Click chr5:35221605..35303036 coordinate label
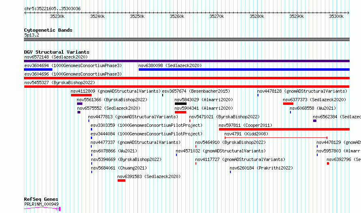This screenshot has height=213, width=361. 52,9
